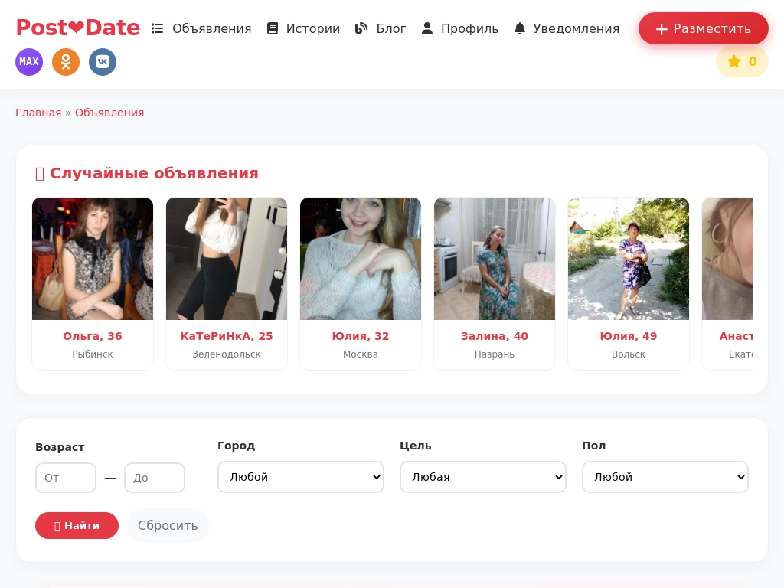This screenshot has height=588, width=784.
Task: Click the city text Назрань
Action: pos(495,354)
